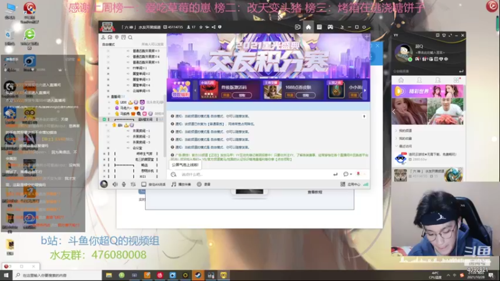Share the channel using the share icon
This screenshot has height=281, width=500.
(x=214, y=27)
